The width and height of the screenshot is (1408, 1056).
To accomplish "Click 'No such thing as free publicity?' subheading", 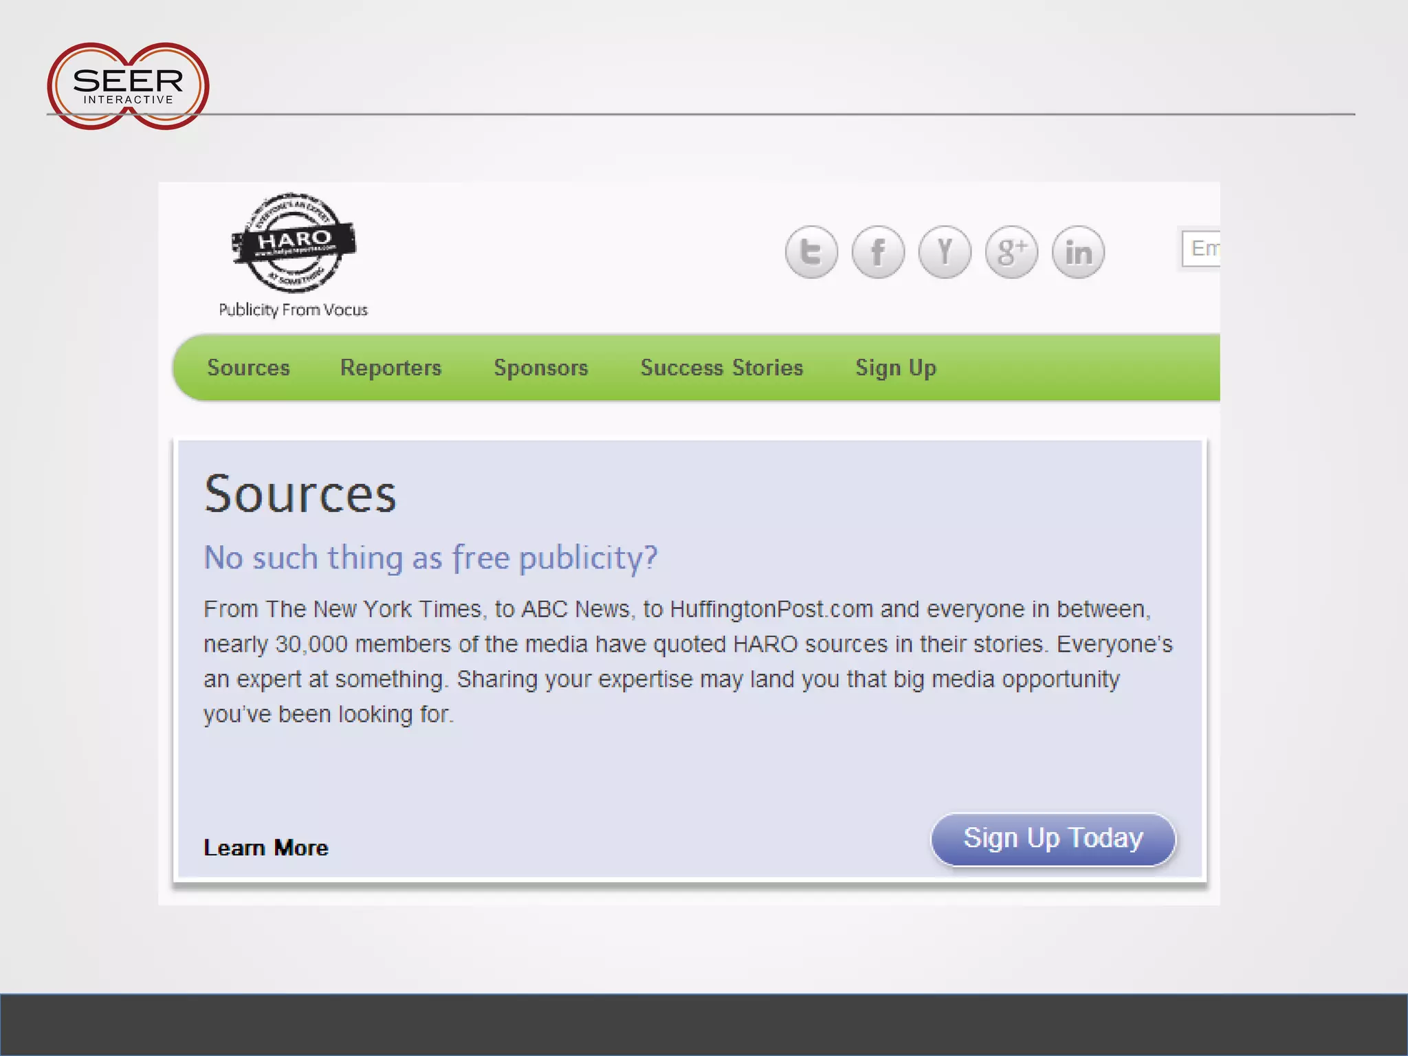I will point(430,558).
